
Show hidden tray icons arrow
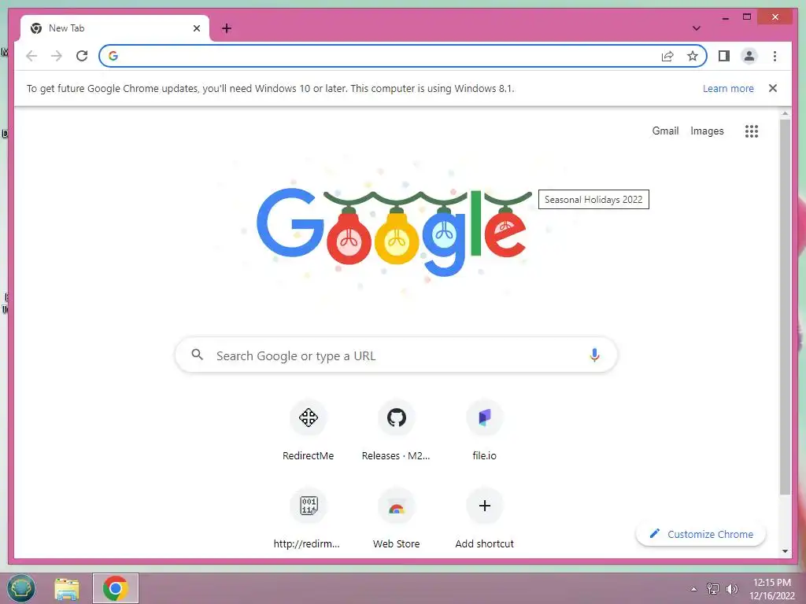coord(694,589)
